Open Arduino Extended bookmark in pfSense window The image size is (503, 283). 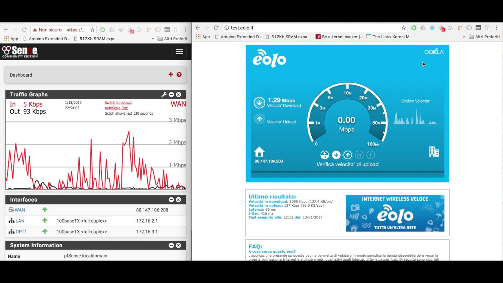click(x=46, y=39)
